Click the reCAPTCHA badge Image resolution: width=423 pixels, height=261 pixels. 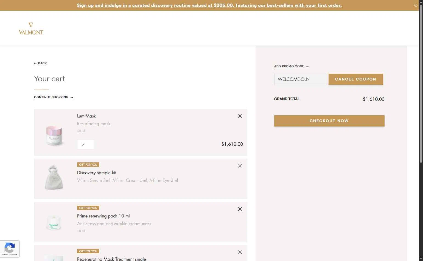10,249
